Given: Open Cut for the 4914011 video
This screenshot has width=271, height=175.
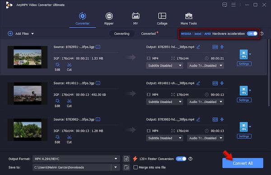Looking at the screenshot, I should pos(69,103).
